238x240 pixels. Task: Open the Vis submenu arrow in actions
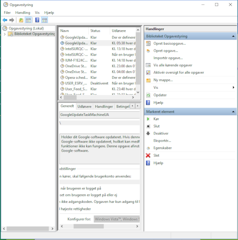[x=233, y=87]
